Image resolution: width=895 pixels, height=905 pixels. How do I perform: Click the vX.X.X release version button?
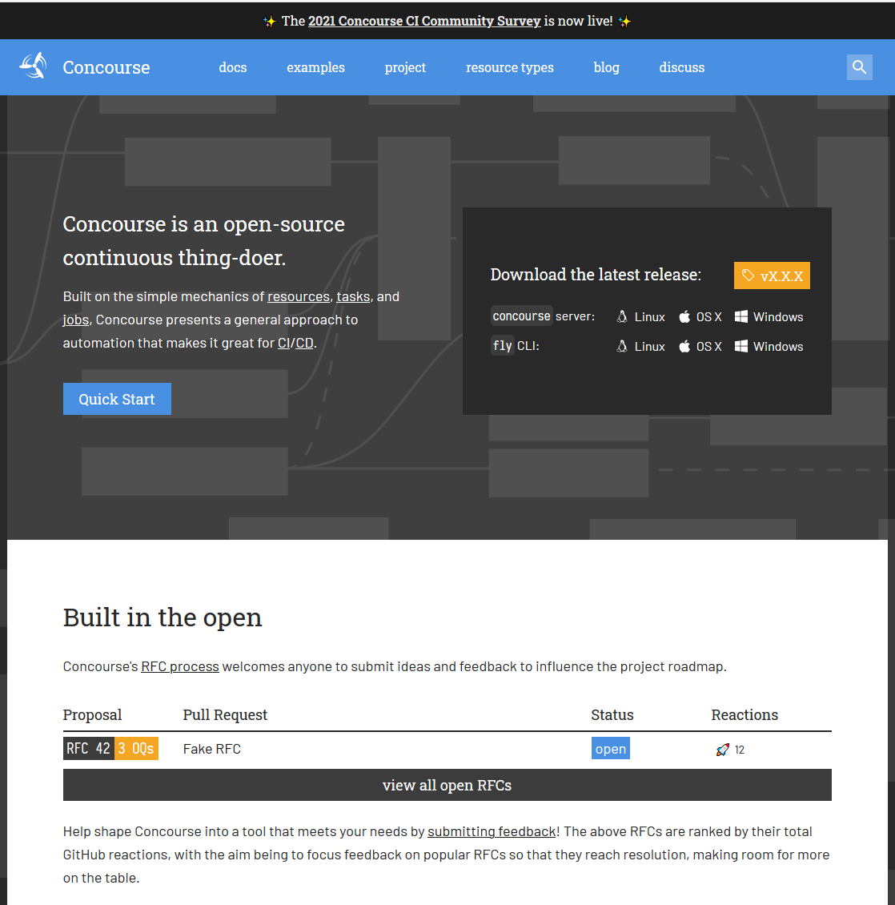(x=772, y=276)
